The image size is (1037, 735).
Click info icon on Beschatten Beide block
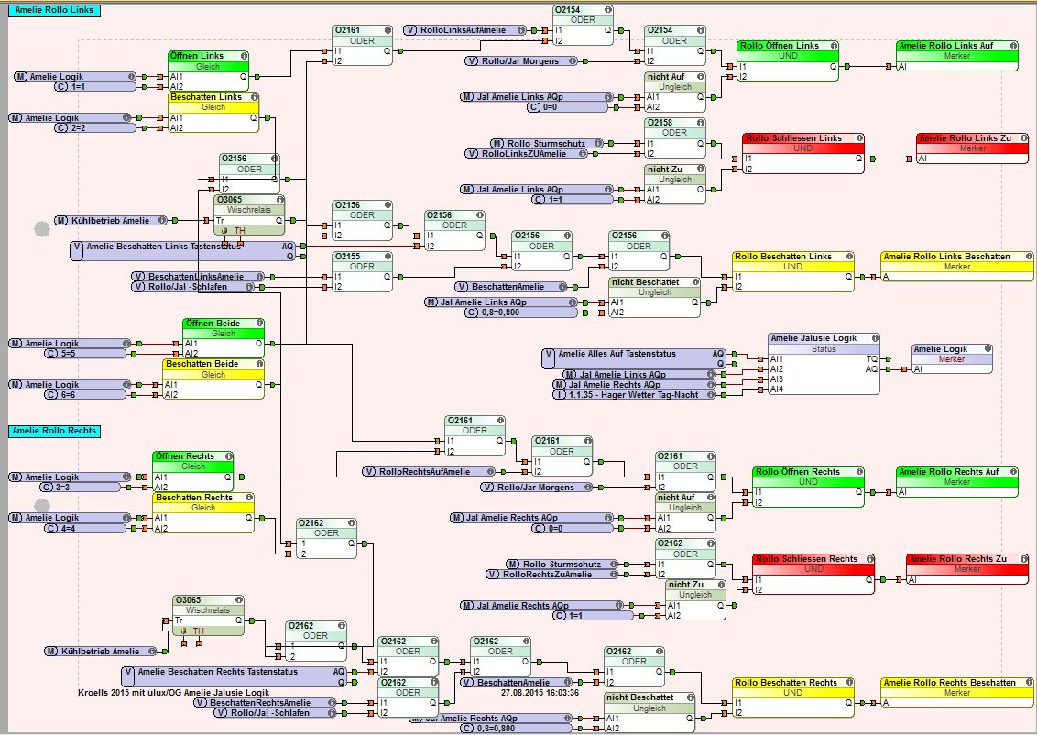tap(259, 364)
